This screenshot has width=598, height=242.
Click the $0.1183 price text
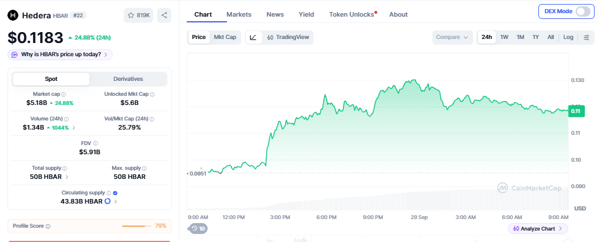[36, 37]
